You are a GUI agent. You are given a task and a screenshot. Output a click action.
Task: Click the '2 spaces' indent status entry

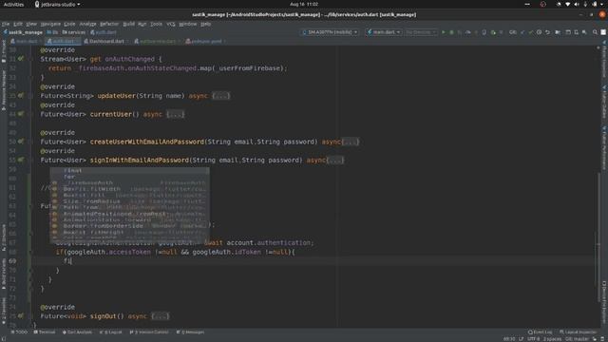coord(552,339)
